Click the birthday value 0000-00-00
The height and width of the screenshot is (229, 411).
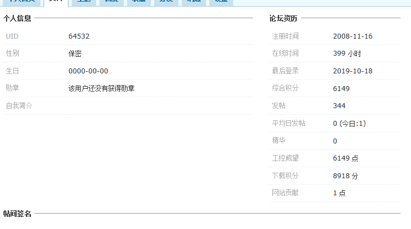tap(88, 71)
